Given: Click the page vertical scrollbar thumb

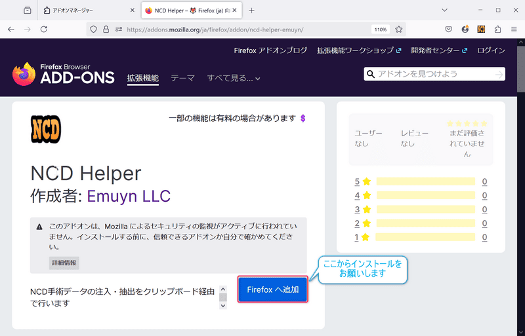Looking at the screenshot, I should pyautogui.click(x=520, y=69).
